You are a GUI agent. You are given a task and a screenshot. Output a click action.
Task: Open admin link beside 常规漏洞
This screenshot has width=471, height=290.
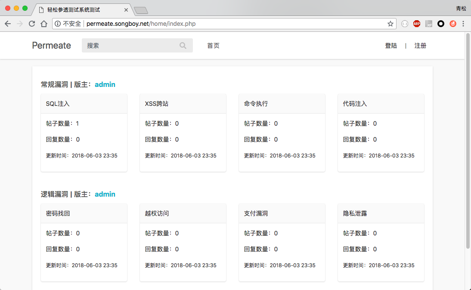tap(105, 84)
